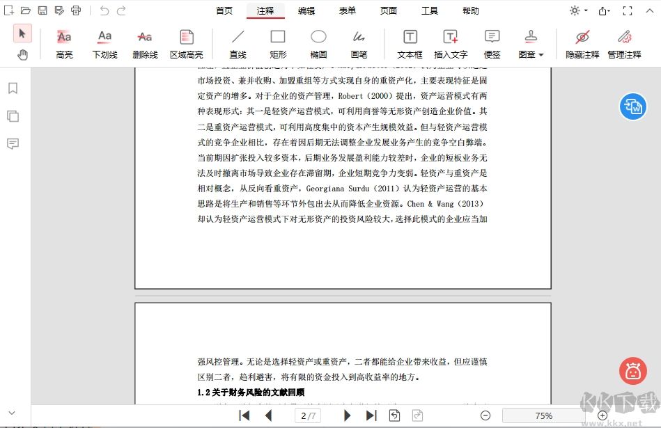
Task: Choose the 删除线 strikethrough tool
Action: [145, 45]
